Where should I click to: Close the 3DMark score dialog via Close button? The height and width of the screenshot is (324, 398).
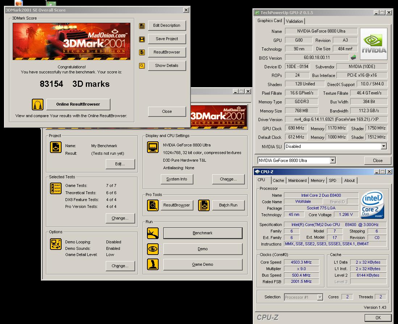(167, 111)
